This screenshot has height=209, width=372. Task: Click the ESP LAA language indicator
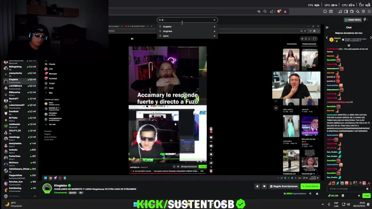[x=336, y=204]
